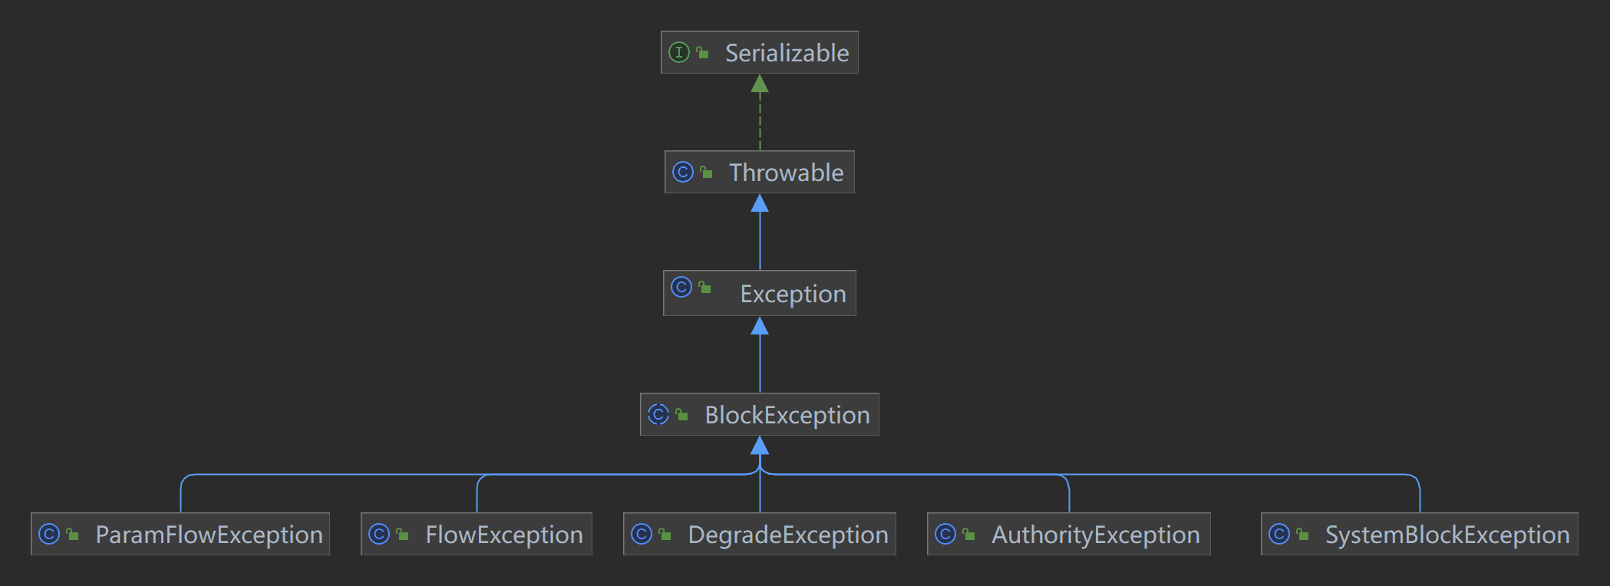Click the interface icon beside Serializable
Screen dimensions: 1610x586
pos(679,52)
